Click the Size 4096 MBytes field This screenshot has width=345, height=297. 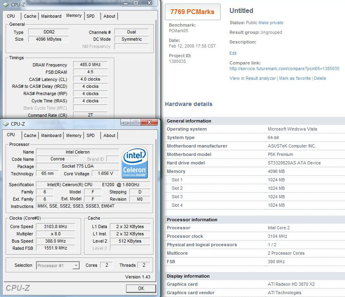[48, 39]
